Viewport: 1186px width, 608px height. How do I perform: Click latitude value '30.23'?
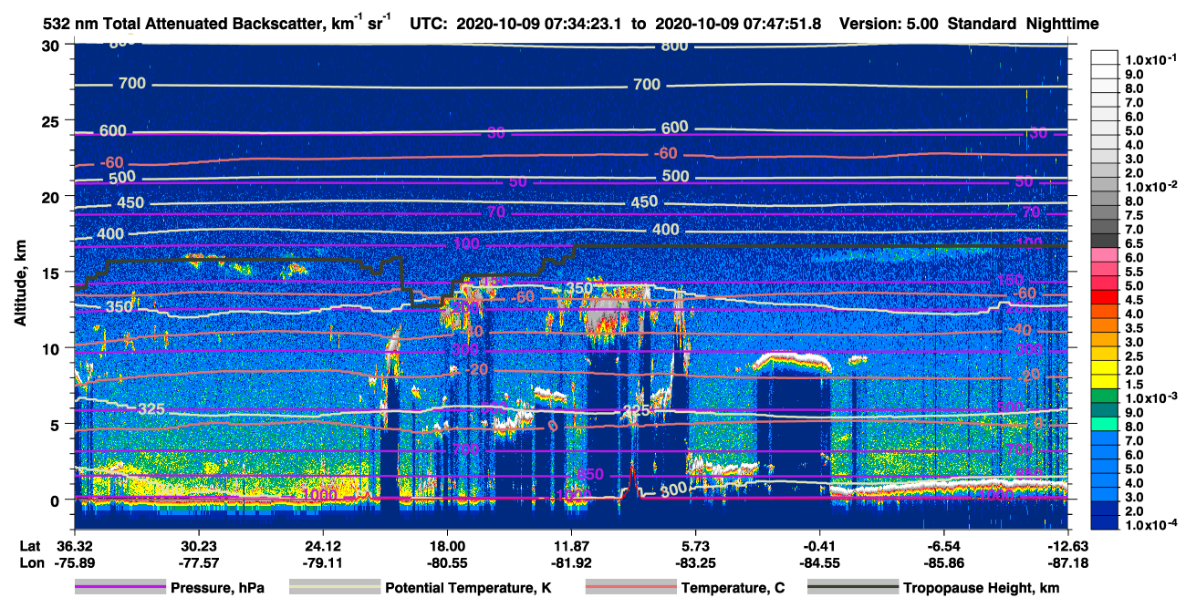[x=198, y=546]
